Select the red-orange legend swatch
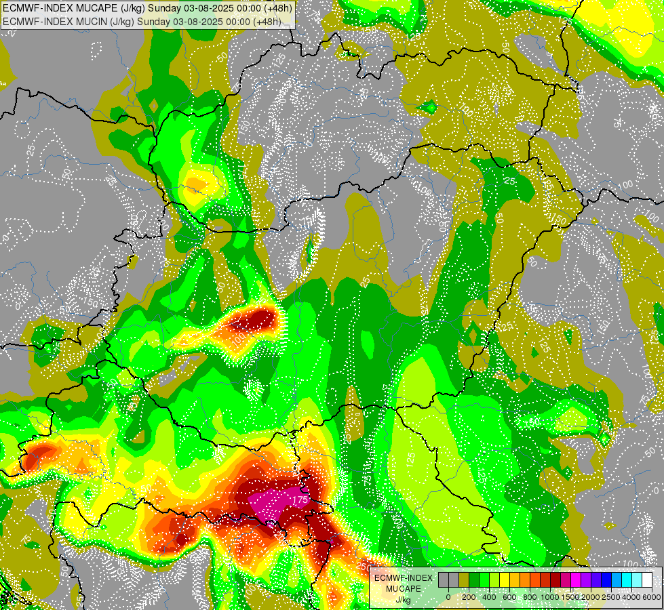 point(535,579)
